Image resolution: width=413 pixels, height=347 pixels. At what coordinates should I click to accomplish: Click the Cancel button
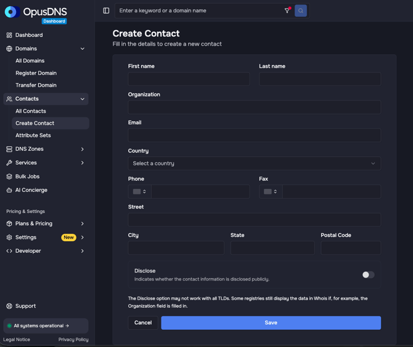click(x=143, y=322)
